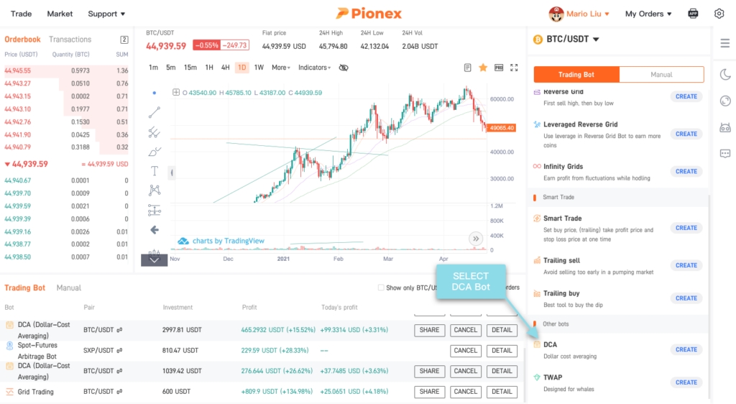The height and width of the screenshot is (404, 736).
Task: Click the scroll-to-latest chart arrow button
Action: coord(475,239)
